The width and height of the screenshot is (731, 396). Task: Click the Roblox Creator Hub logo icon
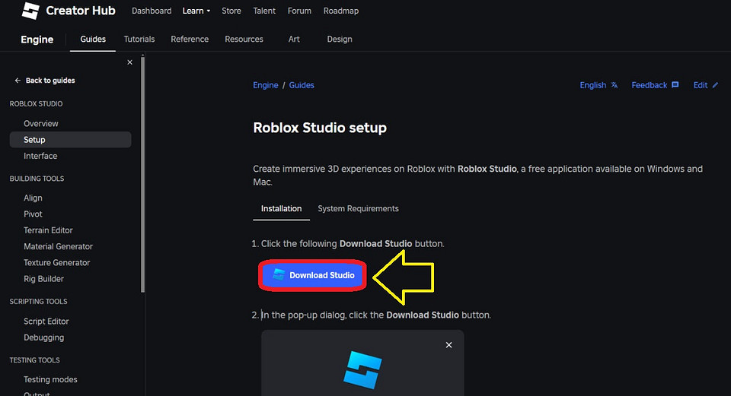tap(30, 11)
